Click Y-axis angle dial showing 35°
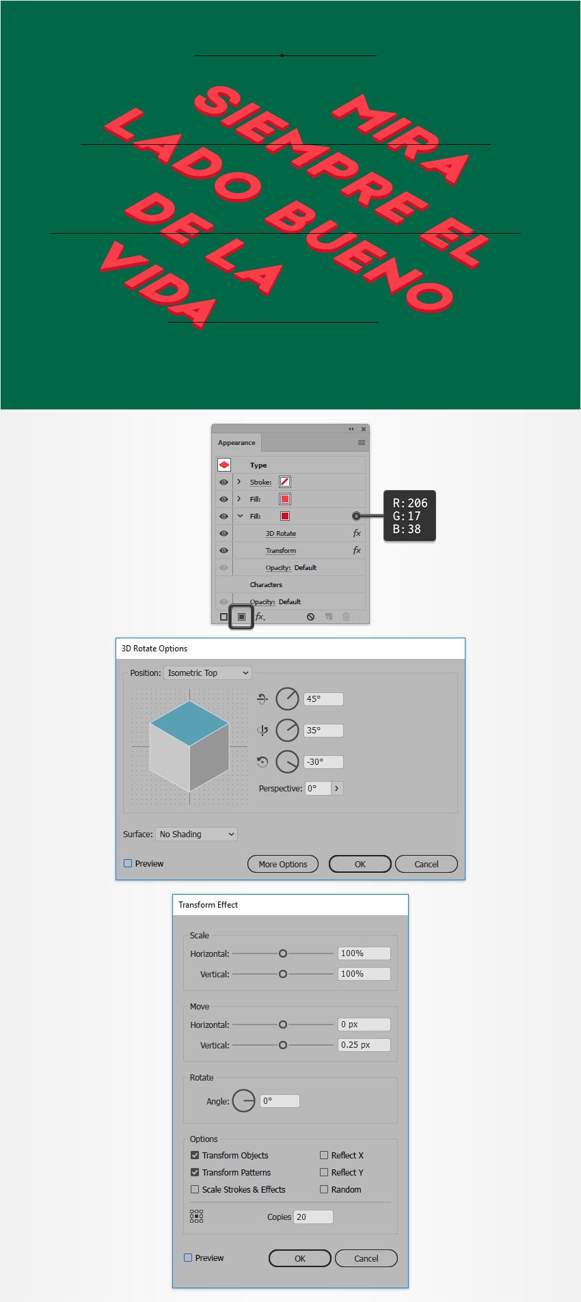Viewport: 581px width, 1302px height. (287, 730)
